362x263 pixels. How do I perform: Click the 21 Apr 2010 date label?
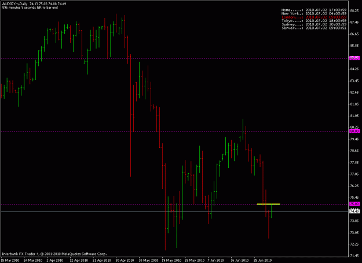pyautogui.click(x=102, y=260)
